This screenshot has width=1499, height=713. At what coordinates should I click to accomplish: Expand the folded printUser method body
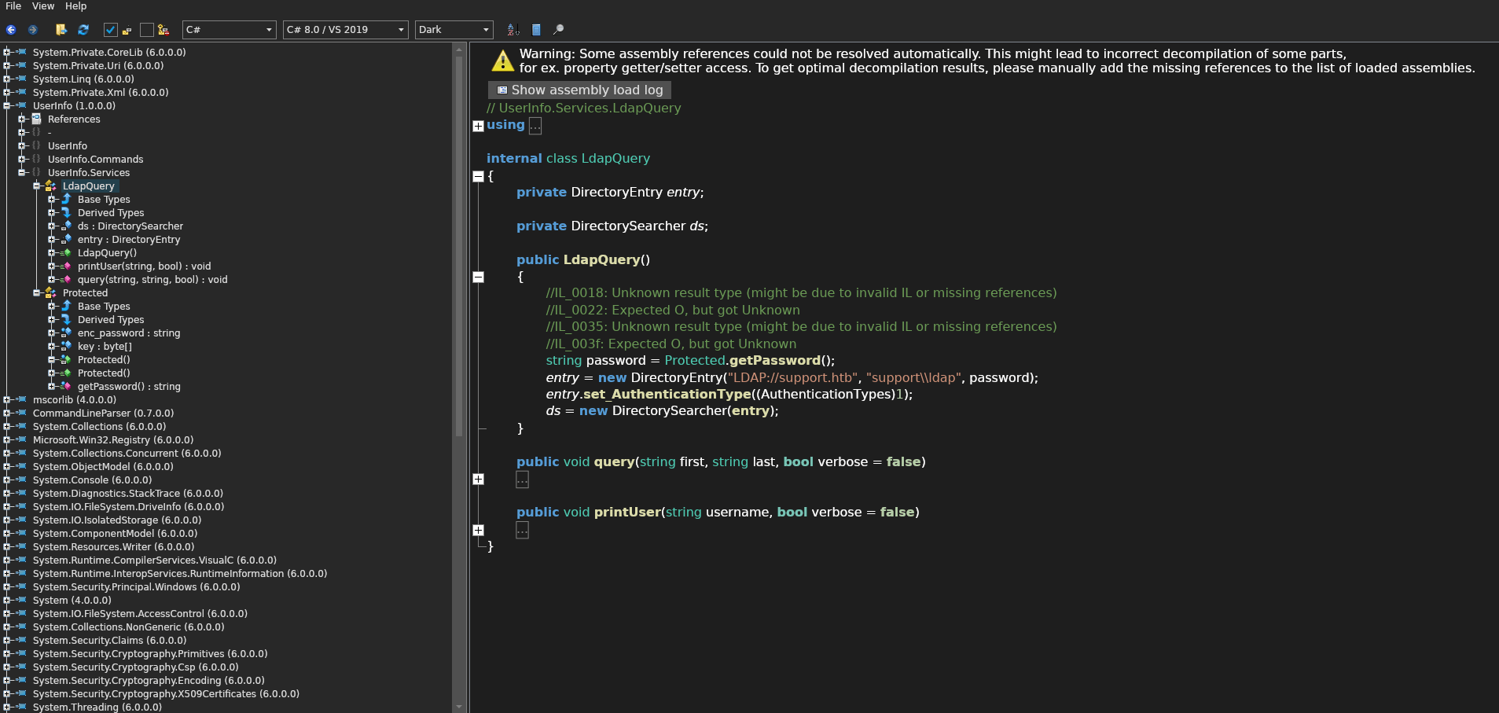pyautogui.click(x=478, y=531)
